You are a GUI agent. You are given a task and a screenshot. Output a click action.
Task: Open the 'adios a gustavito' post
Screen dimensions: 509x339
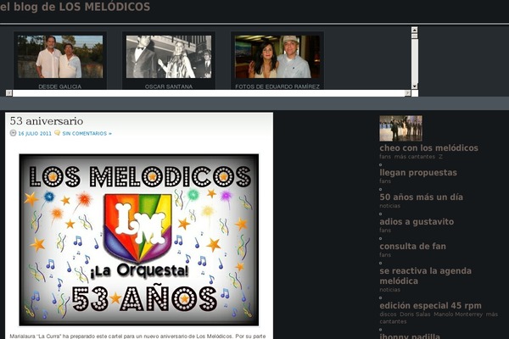(x=417, y=222)
